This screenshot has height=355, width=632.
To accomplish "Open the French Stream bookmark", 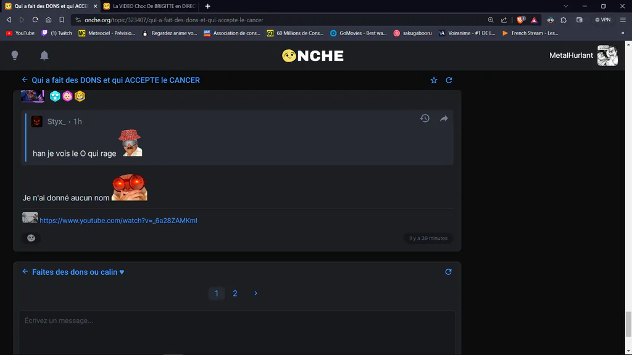I will pos(530,33).
